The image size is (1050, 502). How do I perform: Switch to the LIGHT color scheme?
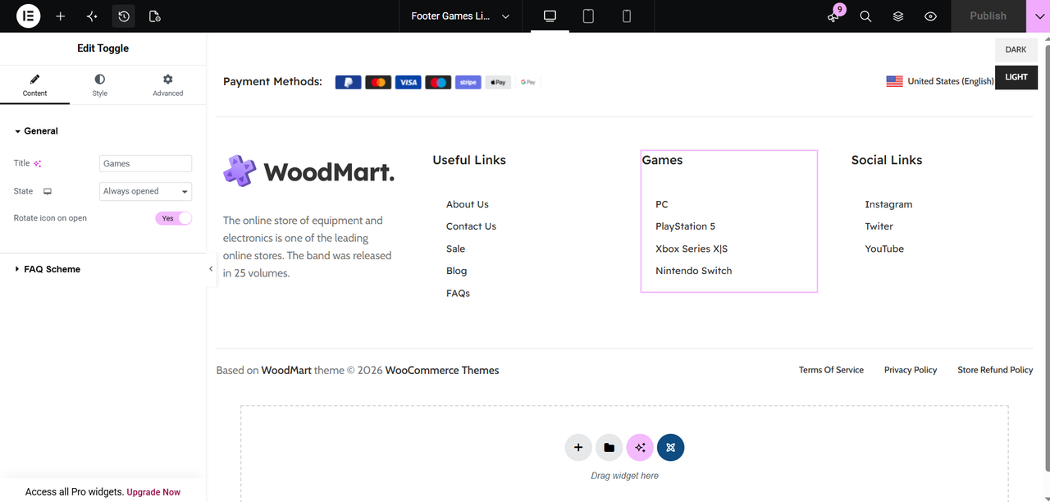tap(1016, 77)
